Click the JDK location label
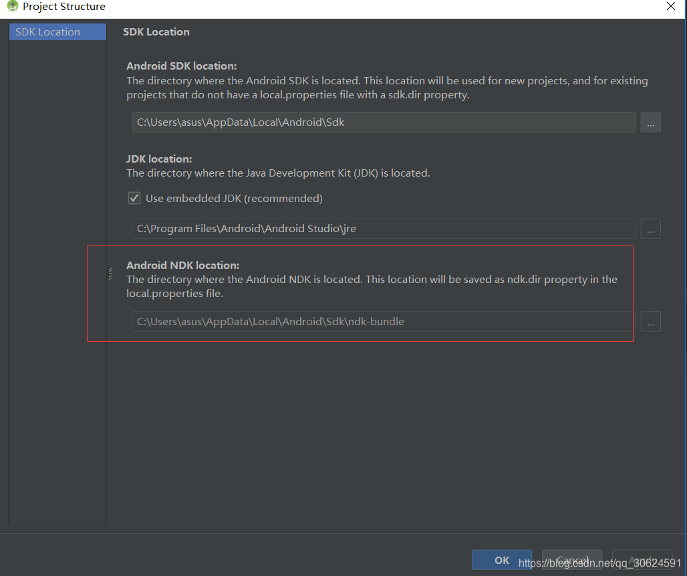This screenshot has height=576, width=687. 159,159
